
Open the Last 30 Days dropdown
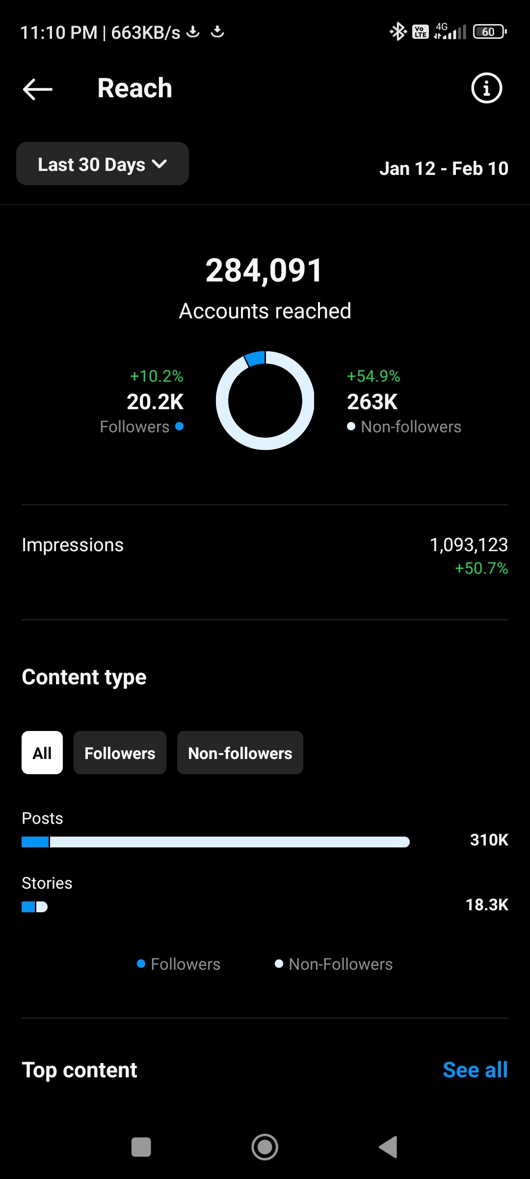tap(103, 164)
